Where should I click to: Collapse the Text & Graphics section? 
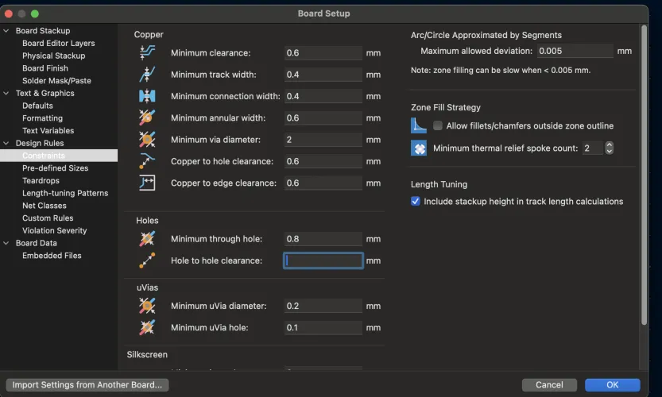pos(8,94)
